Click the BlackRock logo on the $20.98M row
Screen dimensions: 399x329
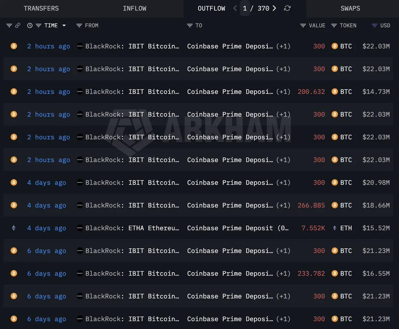pos(80,183)
